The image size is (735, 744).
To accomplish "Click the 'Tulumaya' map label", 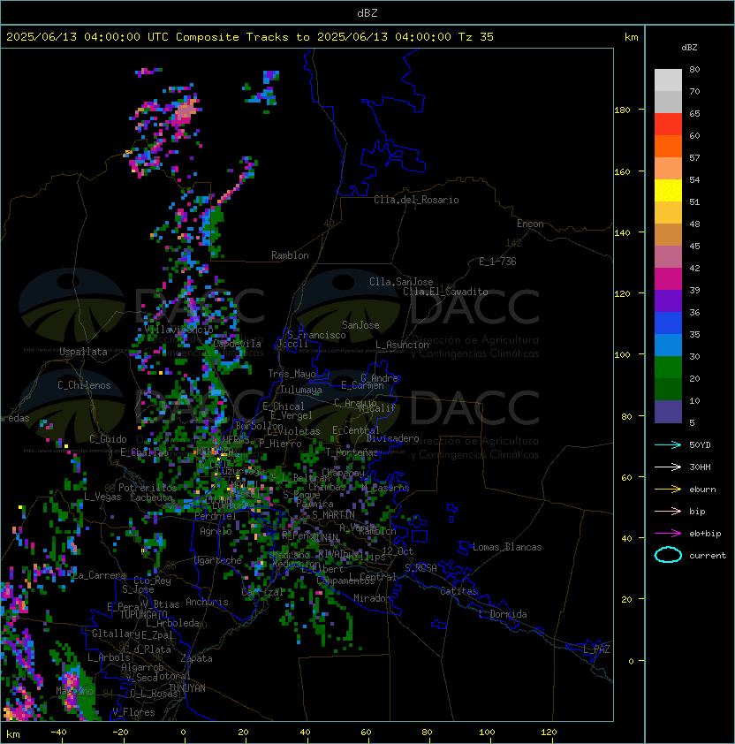I will tap(301, 390).
